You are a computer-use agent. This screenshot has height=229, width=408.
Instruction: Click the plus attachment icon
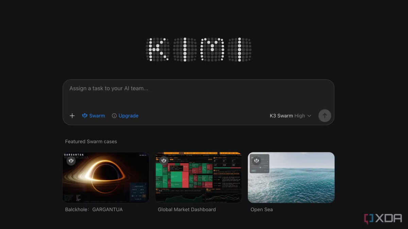[72, 116]
